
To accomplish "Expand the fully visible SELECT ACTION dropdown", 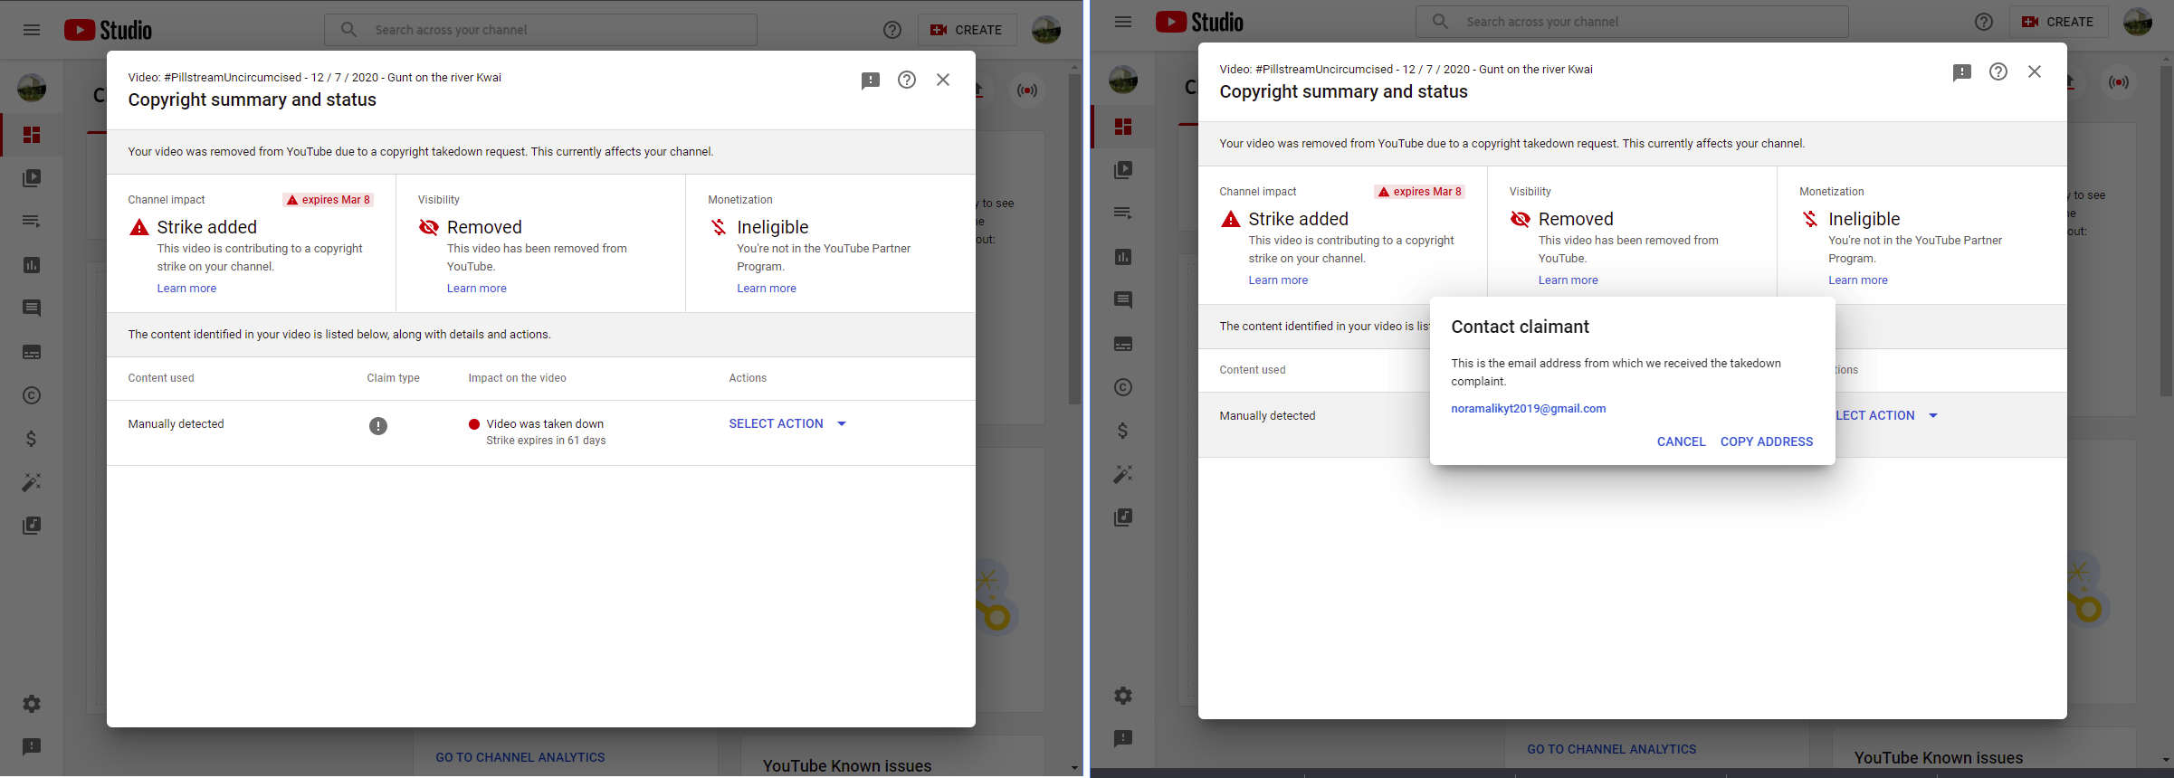I will [787, 423].
